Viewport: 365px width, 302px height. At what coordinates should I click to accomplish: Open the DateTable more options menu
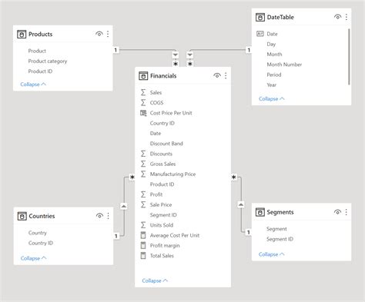click(347, 17)
